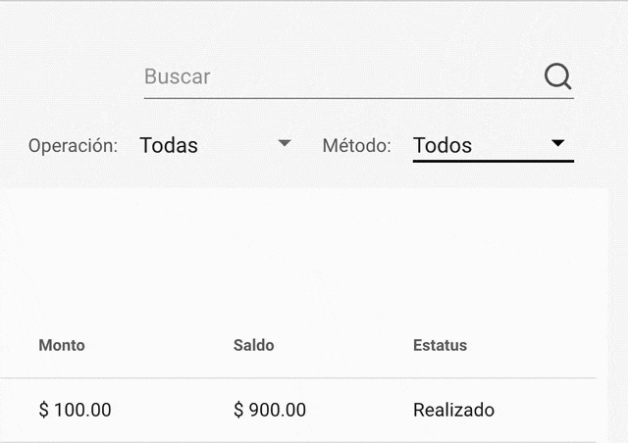This screenshot has width=628, height=443.
Task: Sort by the Monto column header
Action: point(62,345)
